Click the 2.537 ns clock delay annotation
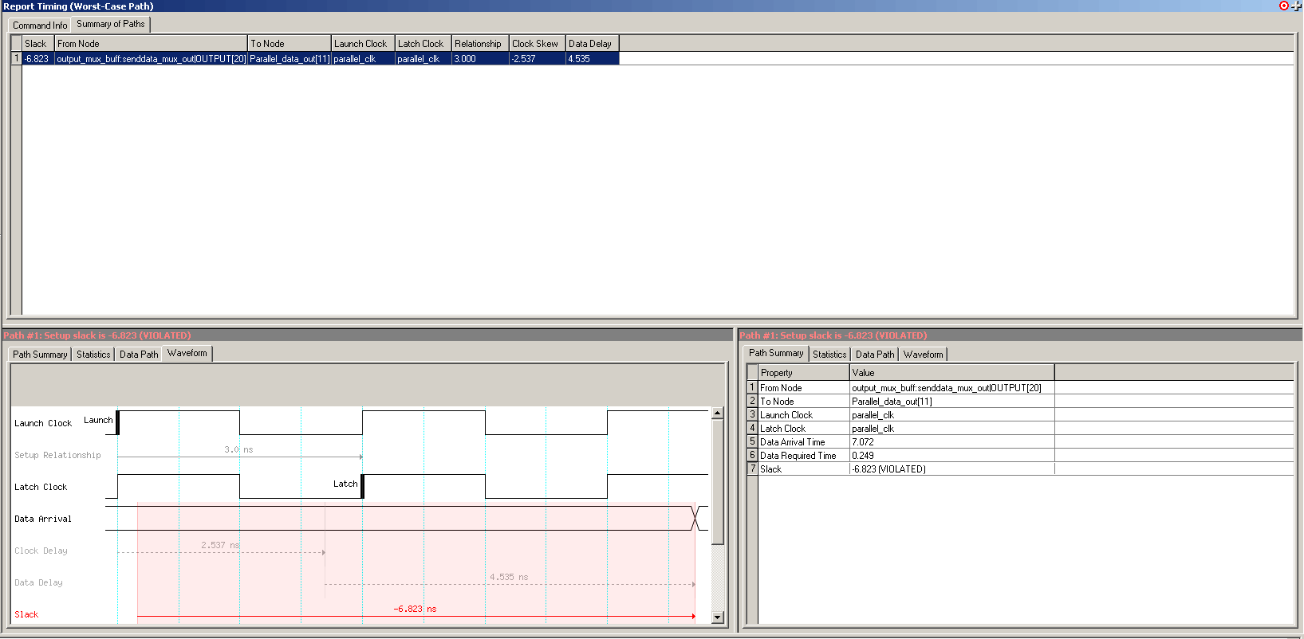The image size is (1304, 639). pyautogui.click(x=220, y=545)
